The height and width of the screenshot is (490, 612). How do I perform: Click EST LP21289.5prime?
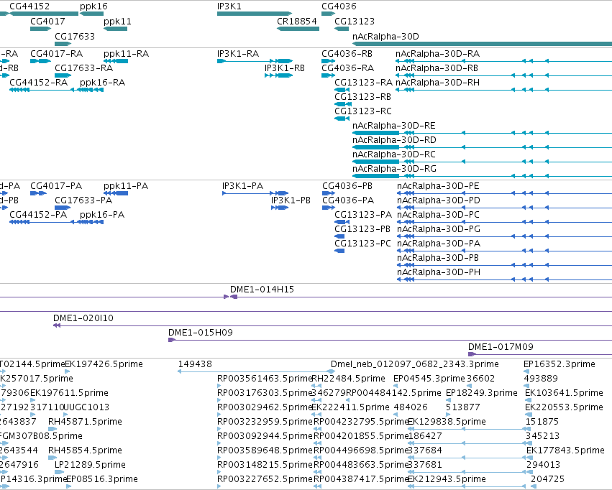[x=90, y=465]
